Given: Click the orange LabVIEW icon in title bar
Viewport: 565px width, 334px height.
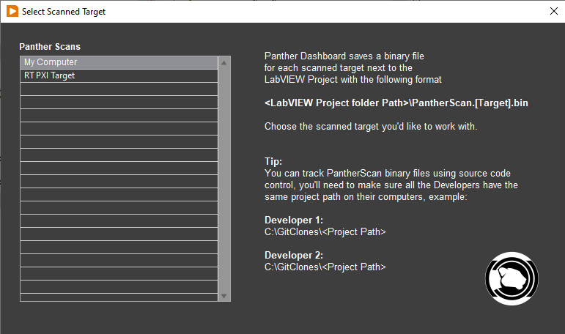Looking at the screenshot, I should pos(12,11).
